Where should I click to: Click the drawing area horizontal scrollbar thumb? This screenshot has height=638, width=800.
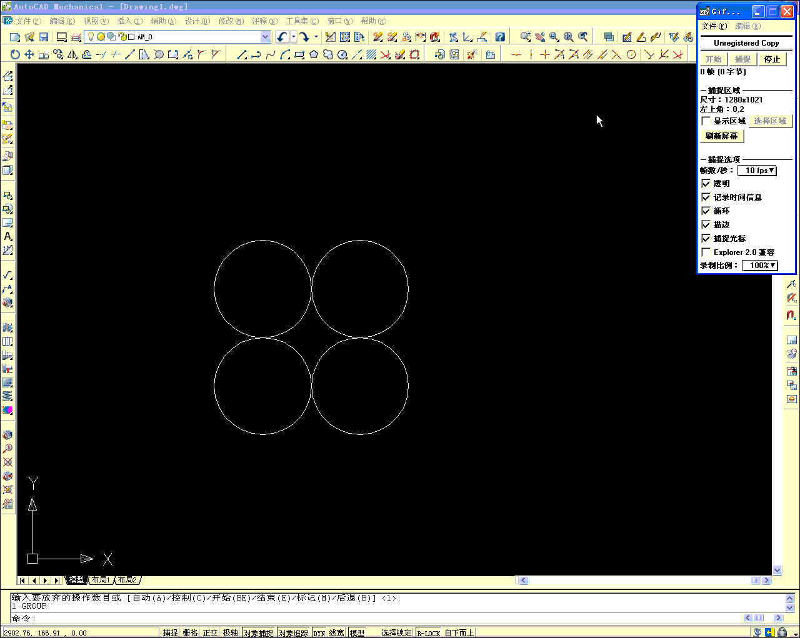[x=757, y=581]
